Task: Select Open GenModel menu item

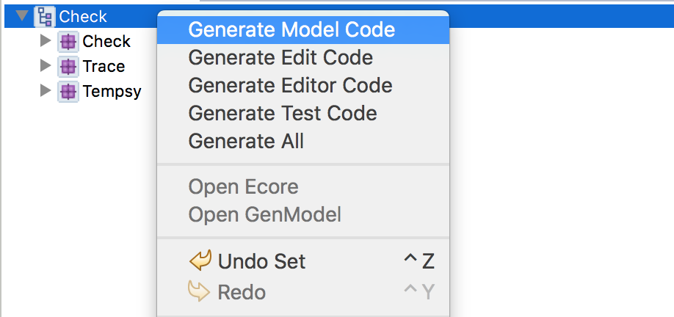Action: [x=264, y=214]
